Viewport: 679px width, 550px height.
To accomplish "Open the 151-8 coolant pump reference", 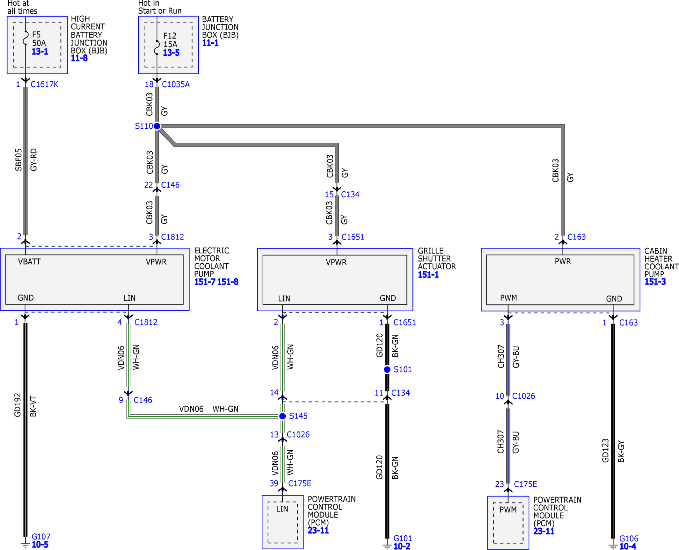I will tap(228, 282).
